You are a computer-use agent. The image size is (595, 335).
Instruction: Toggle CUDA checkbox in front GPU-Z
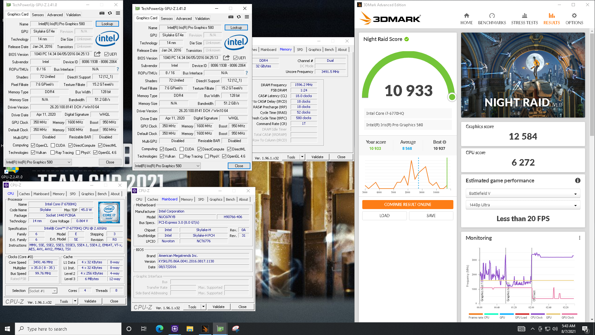coord(182,149)
